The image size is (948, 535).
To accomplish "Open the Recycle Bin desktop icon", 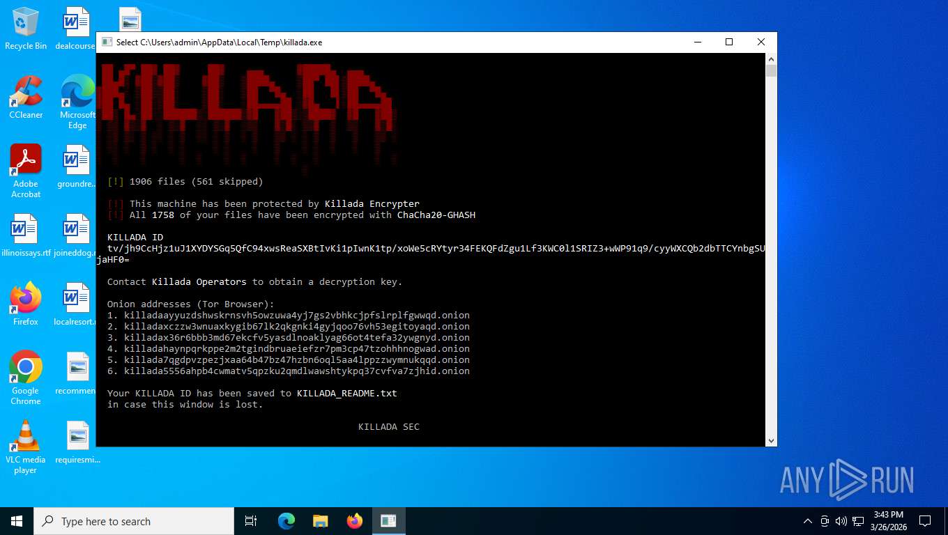I will [26, 29].
